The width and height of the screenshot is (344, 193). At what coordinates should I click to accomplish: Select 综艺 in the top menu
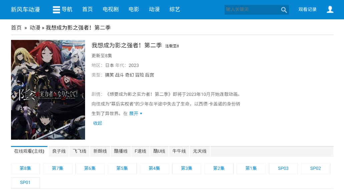(175, 9)
